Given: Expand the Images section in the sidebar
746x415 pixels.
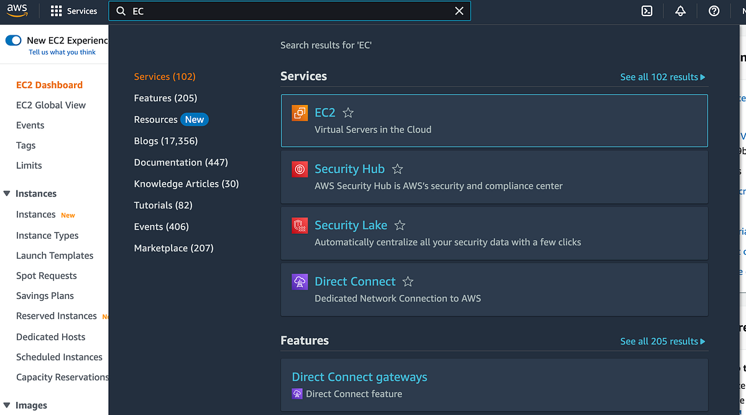Looking at the screenshot, I should (6, 404).
